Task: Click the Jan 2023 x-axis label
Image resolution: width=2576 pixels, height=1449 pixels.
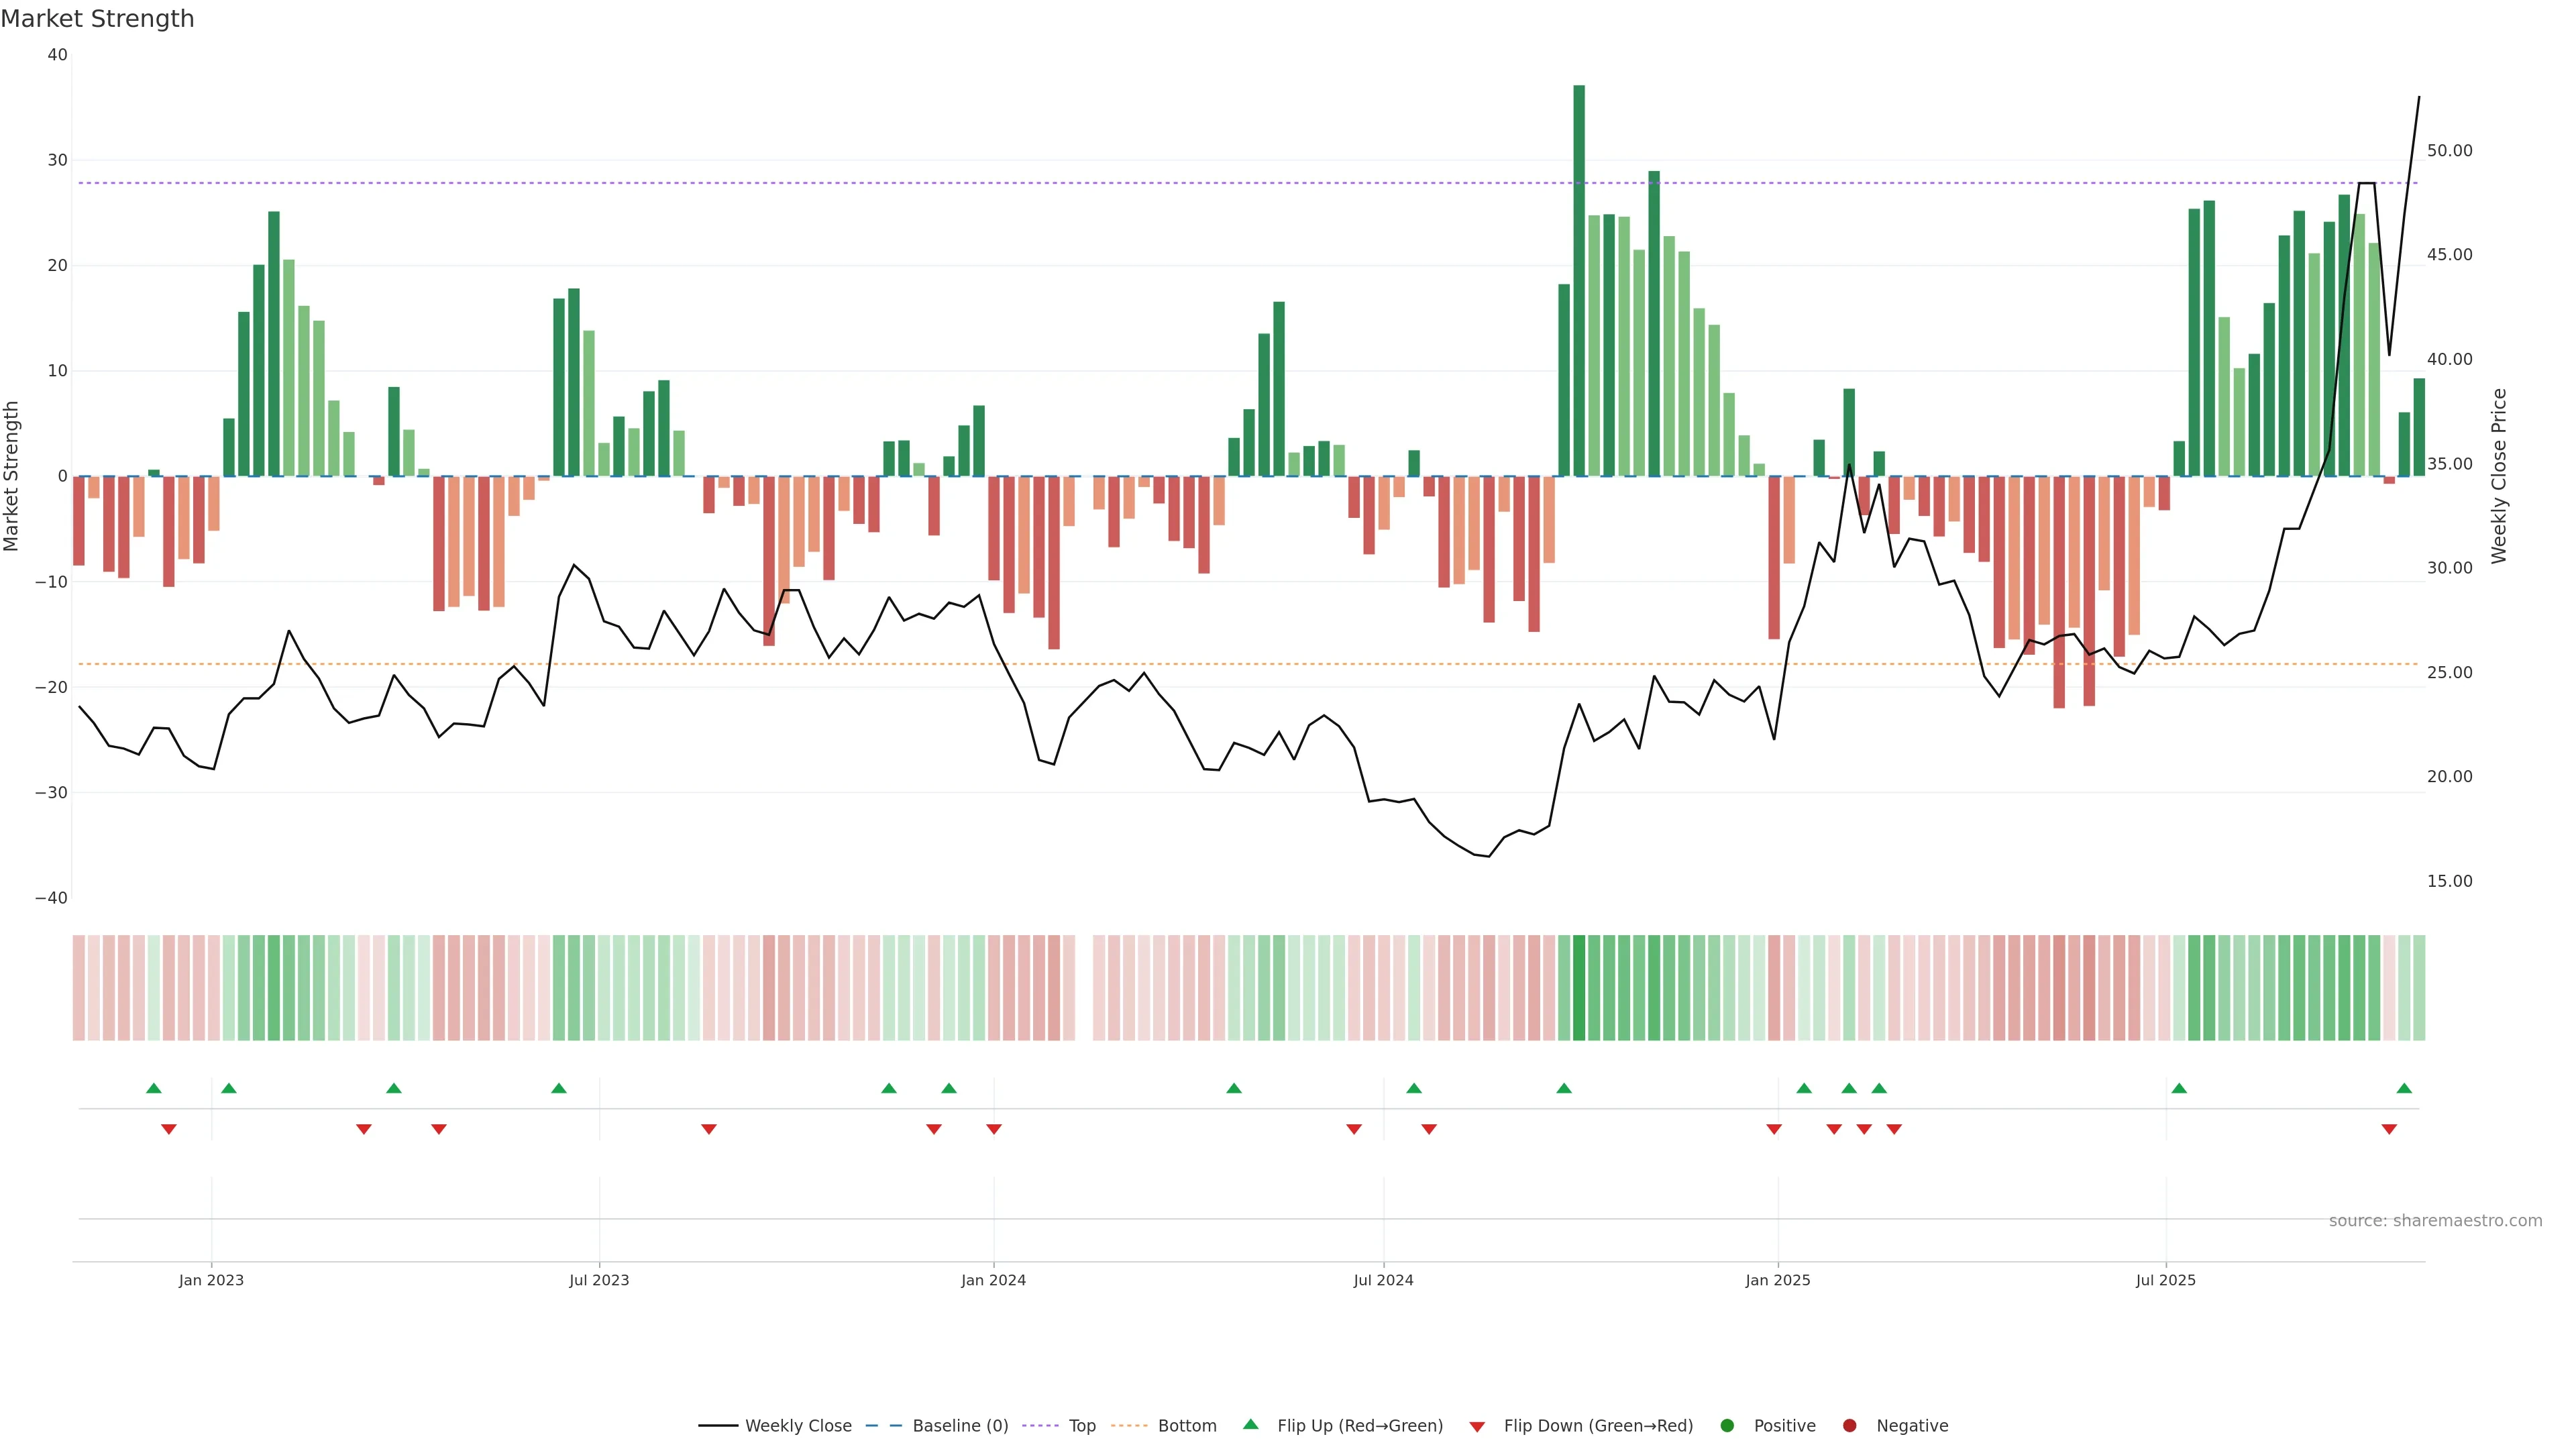Action: 211,1280
